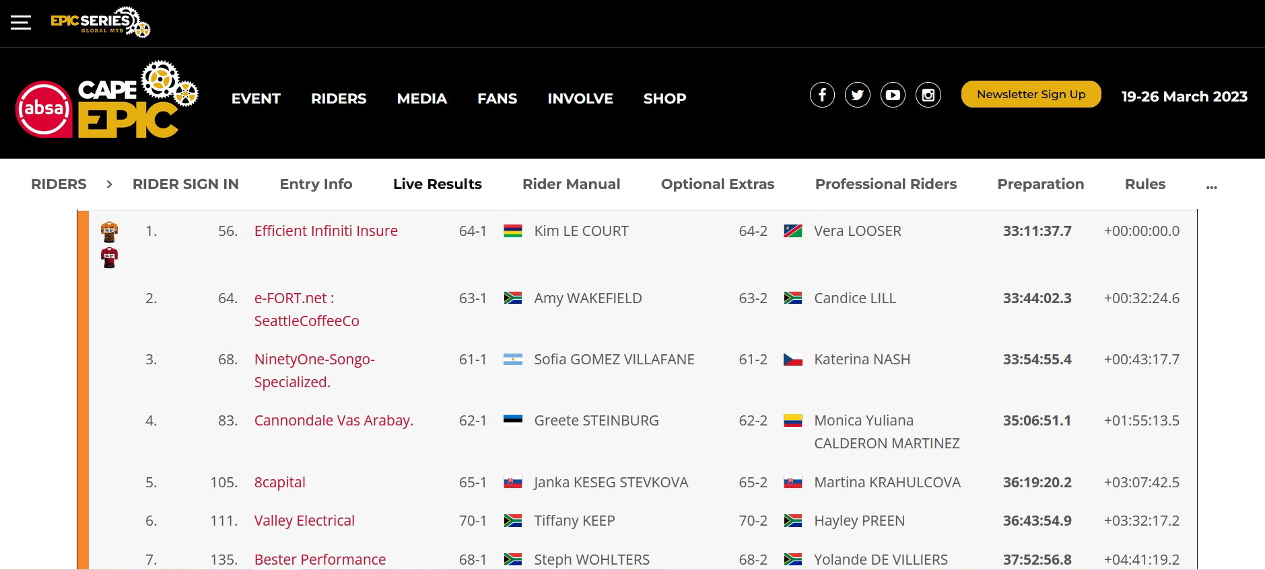This screenshot has width=1265, height=570.
Task: Click the Valley Electrical team link
Action: pos(304,521)
